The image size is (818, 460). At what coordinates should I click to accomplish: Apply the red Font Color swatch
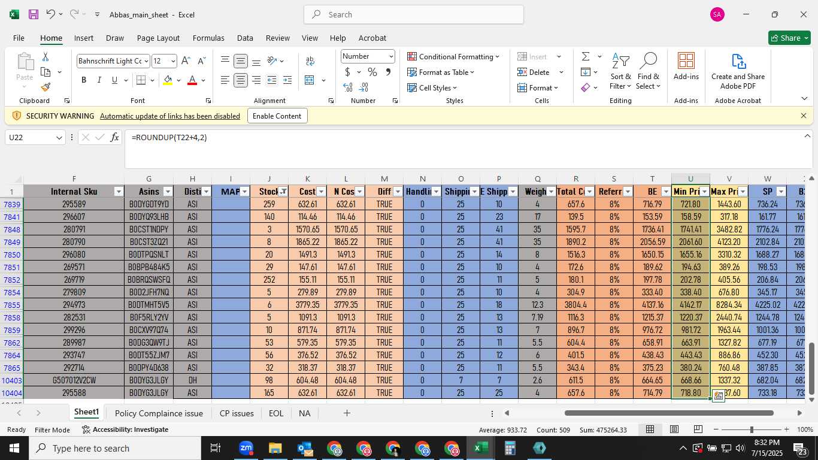pyautogui.click(x=192, y=80)
